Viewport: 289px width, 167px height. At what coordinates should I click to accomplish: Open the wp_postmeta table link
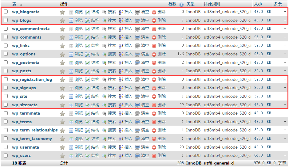(x=26, y=63)
